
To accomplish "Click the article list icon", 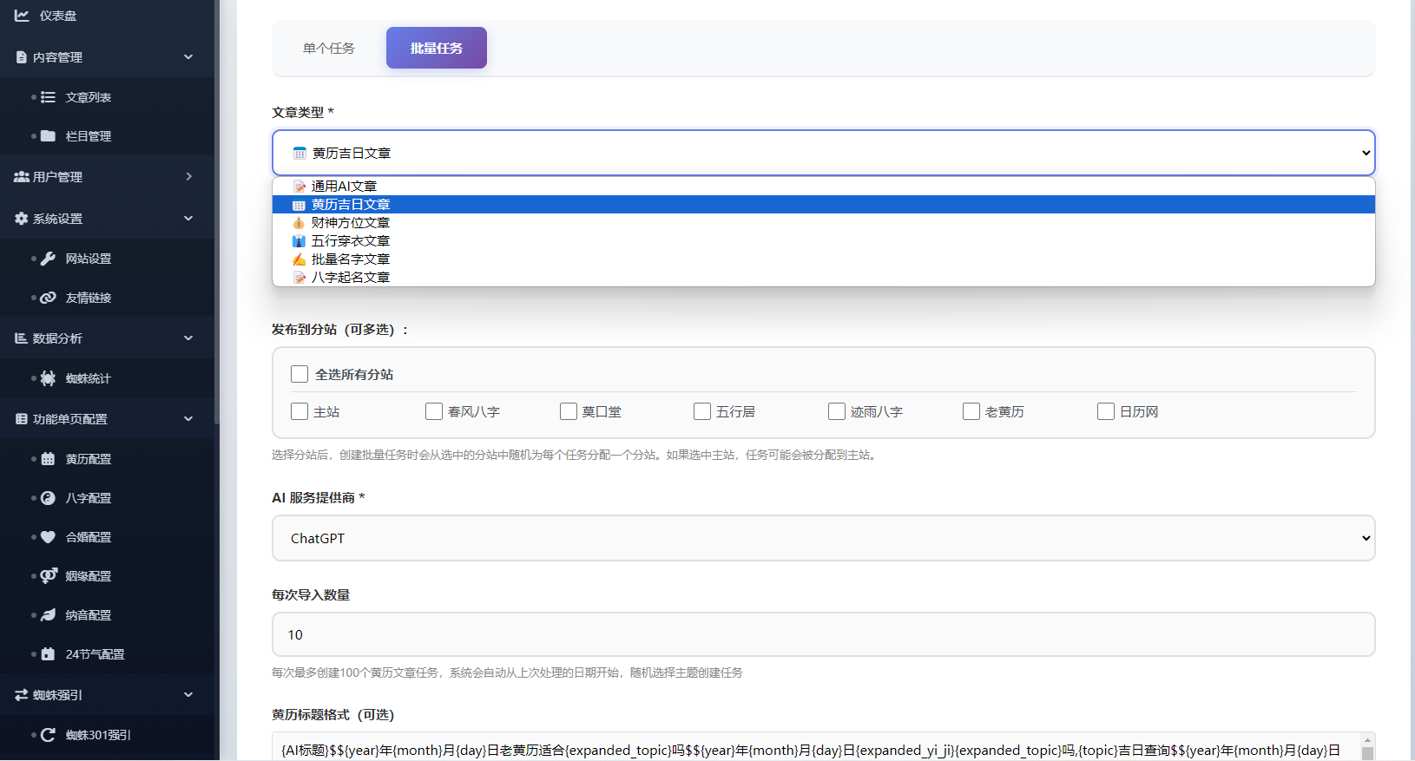I will point(49,97).
